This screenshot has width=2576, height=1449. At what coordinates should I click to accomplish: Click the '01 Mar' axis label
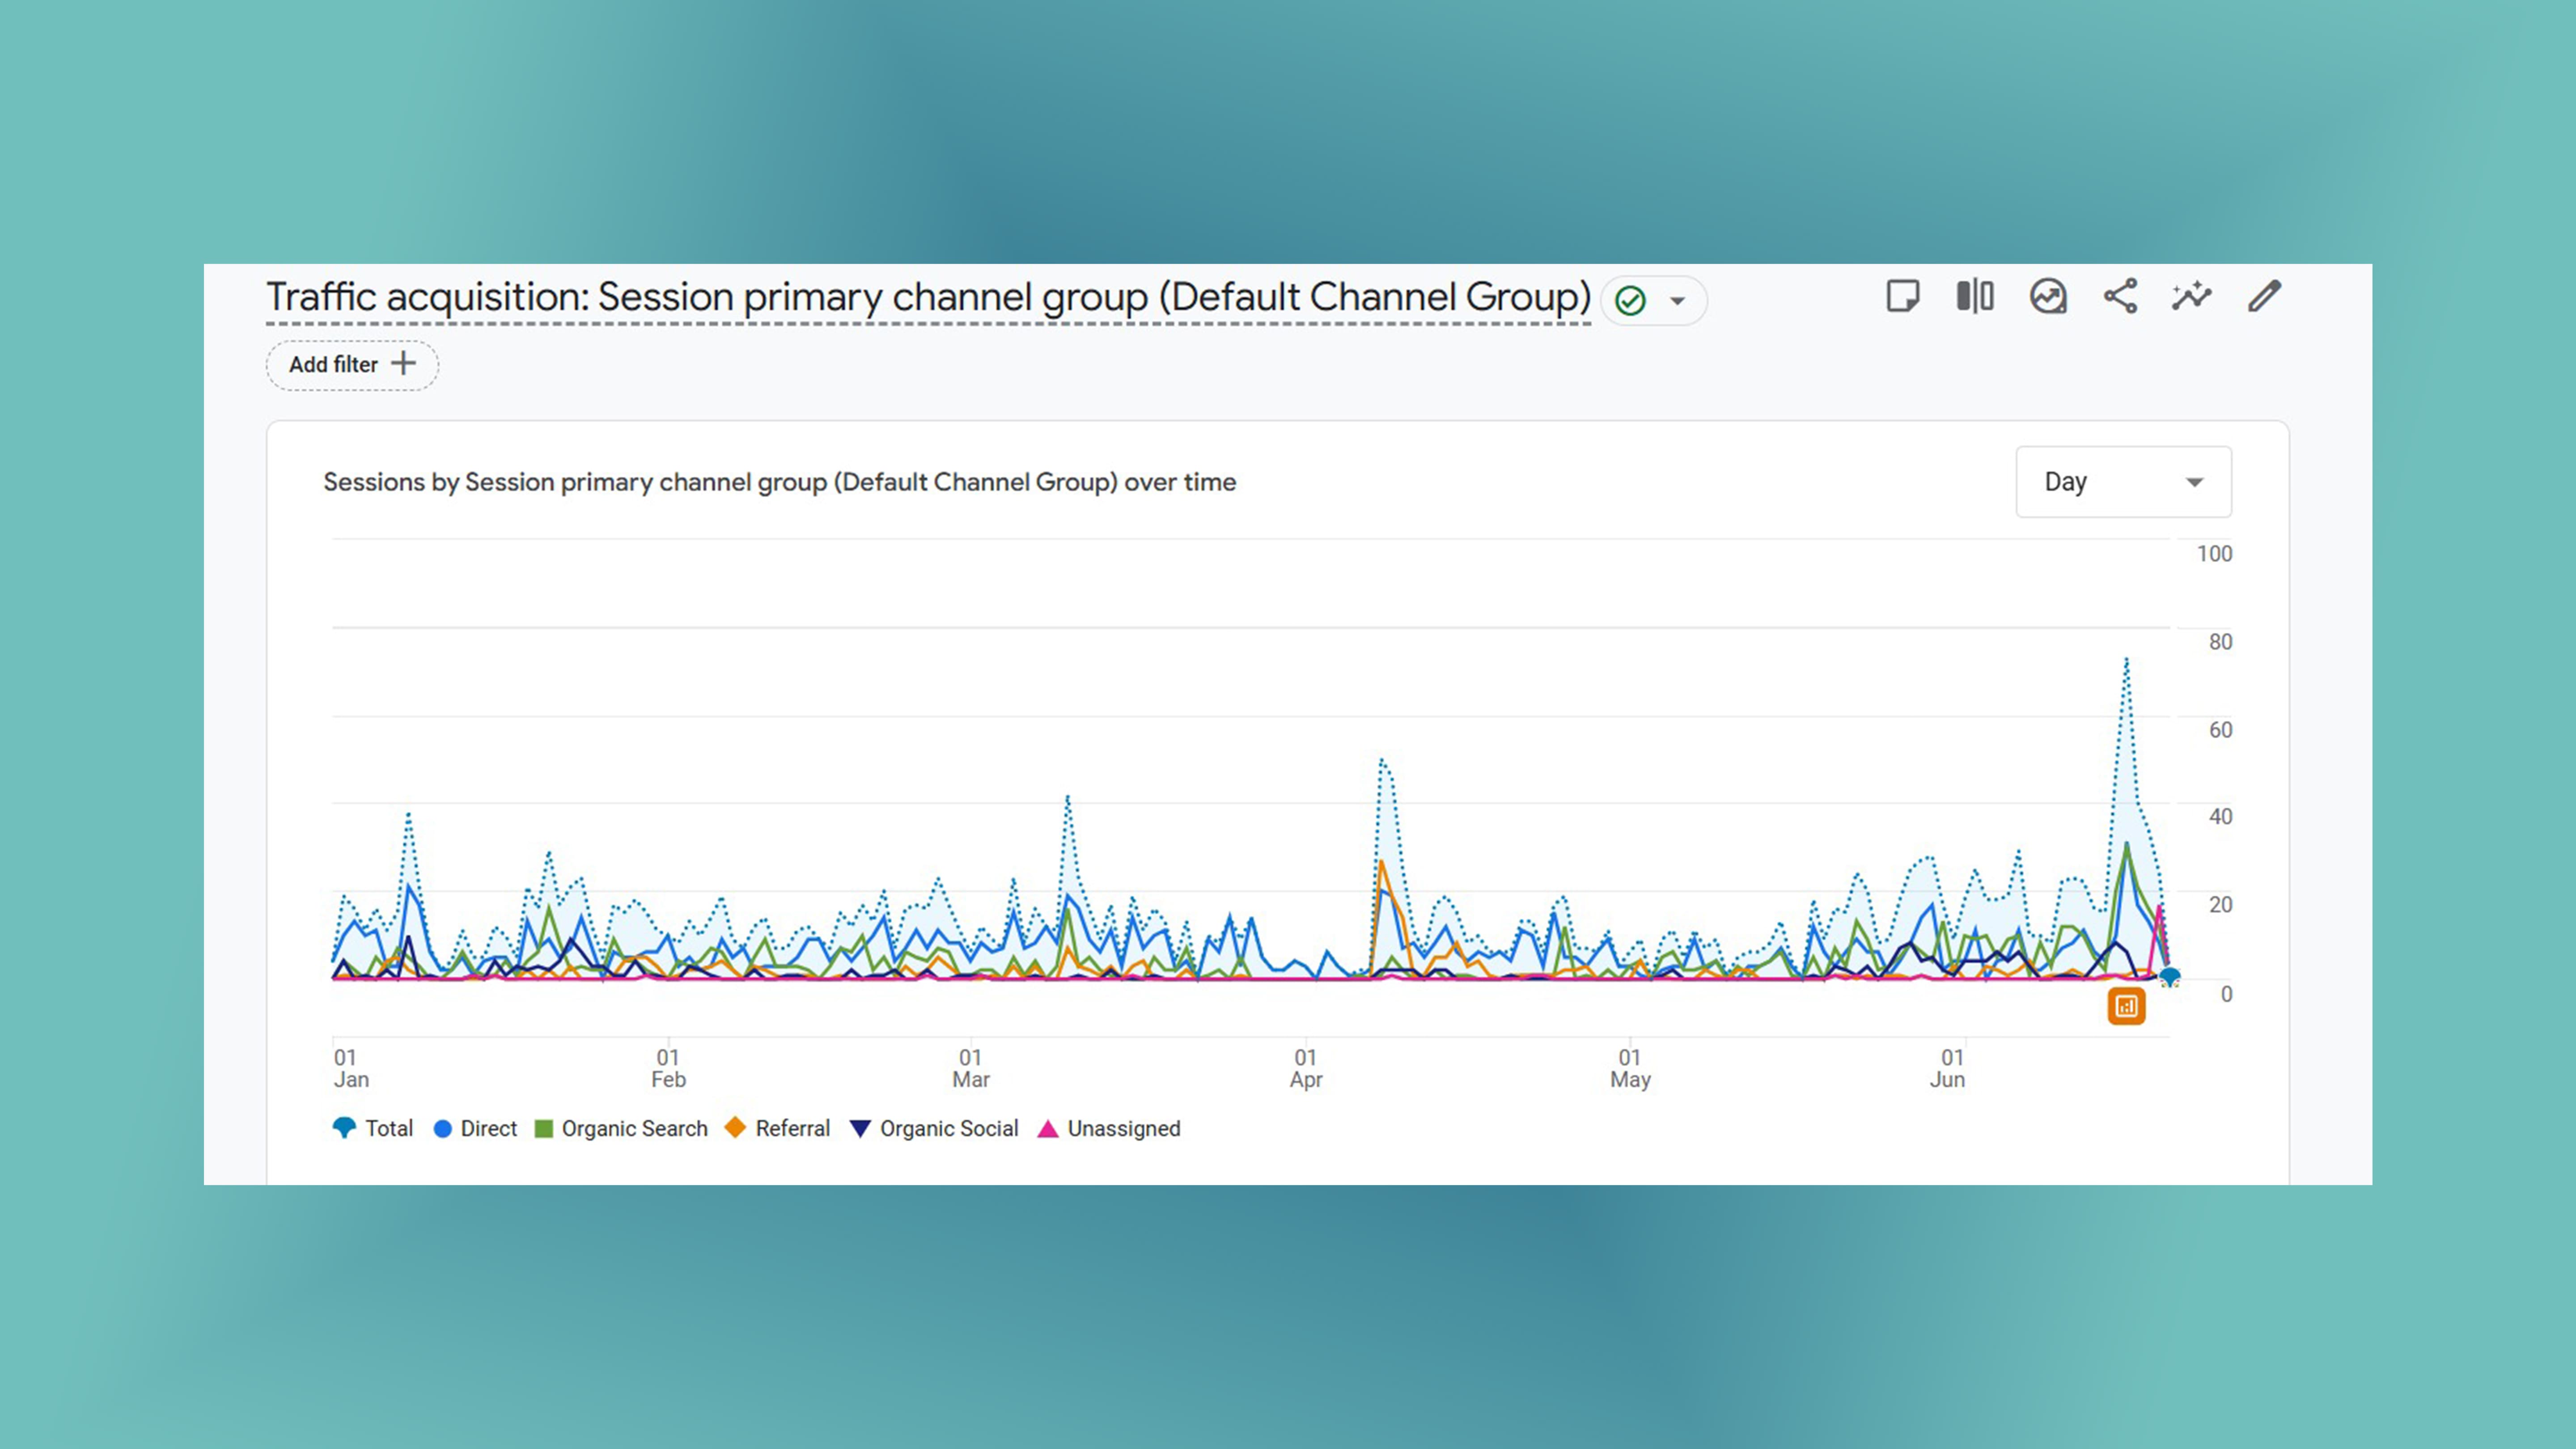point(971,1068)
